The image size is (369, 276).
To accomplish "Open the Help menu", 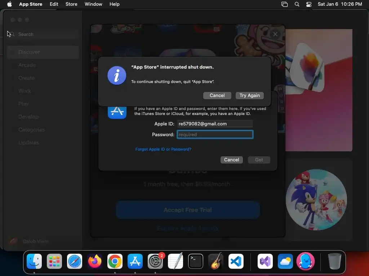I will coord(114,4).
